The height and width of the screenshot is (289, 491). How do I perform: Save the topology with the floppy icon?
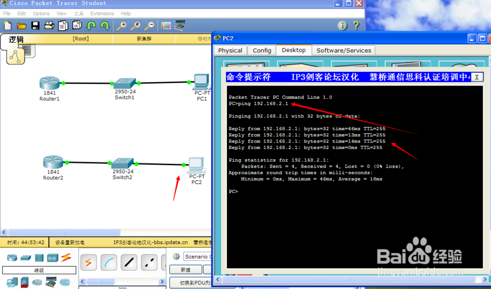(35, 26)
